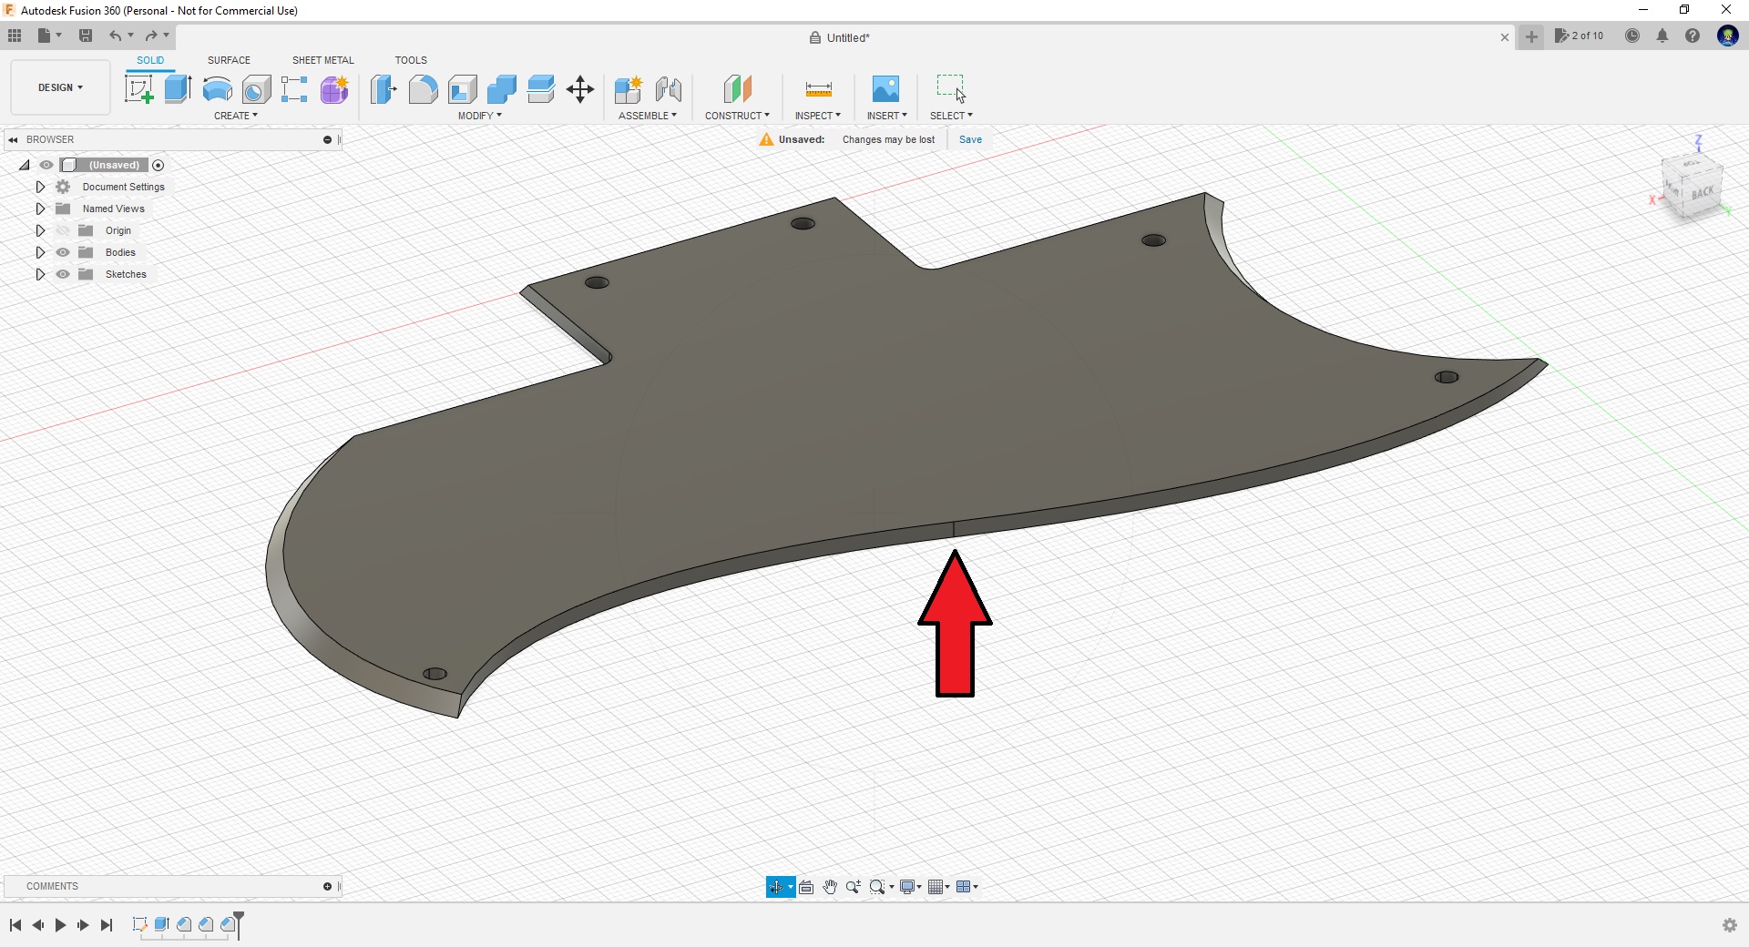Image resolution: width=1749 pixels, height=947 pixels.
Task: Open the TOOLS tab
Action: click(411, 60)
